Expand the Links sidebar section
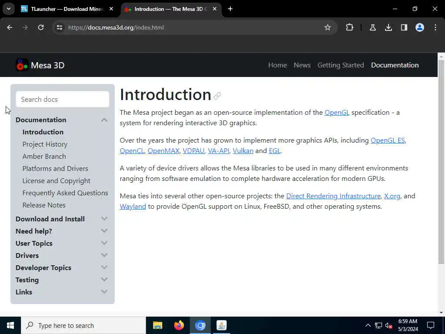This screenshot has height=334, width=445. point(104,292)
